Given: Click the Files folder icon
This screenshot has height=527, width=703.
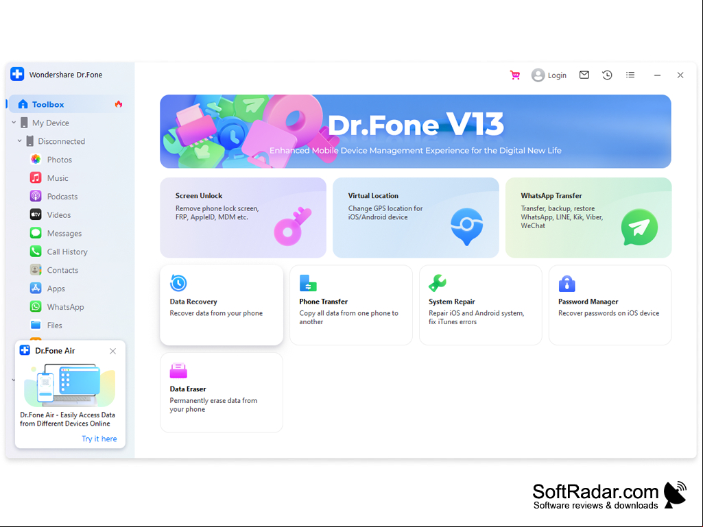Looking at the screenshot, I should [36, 325].
